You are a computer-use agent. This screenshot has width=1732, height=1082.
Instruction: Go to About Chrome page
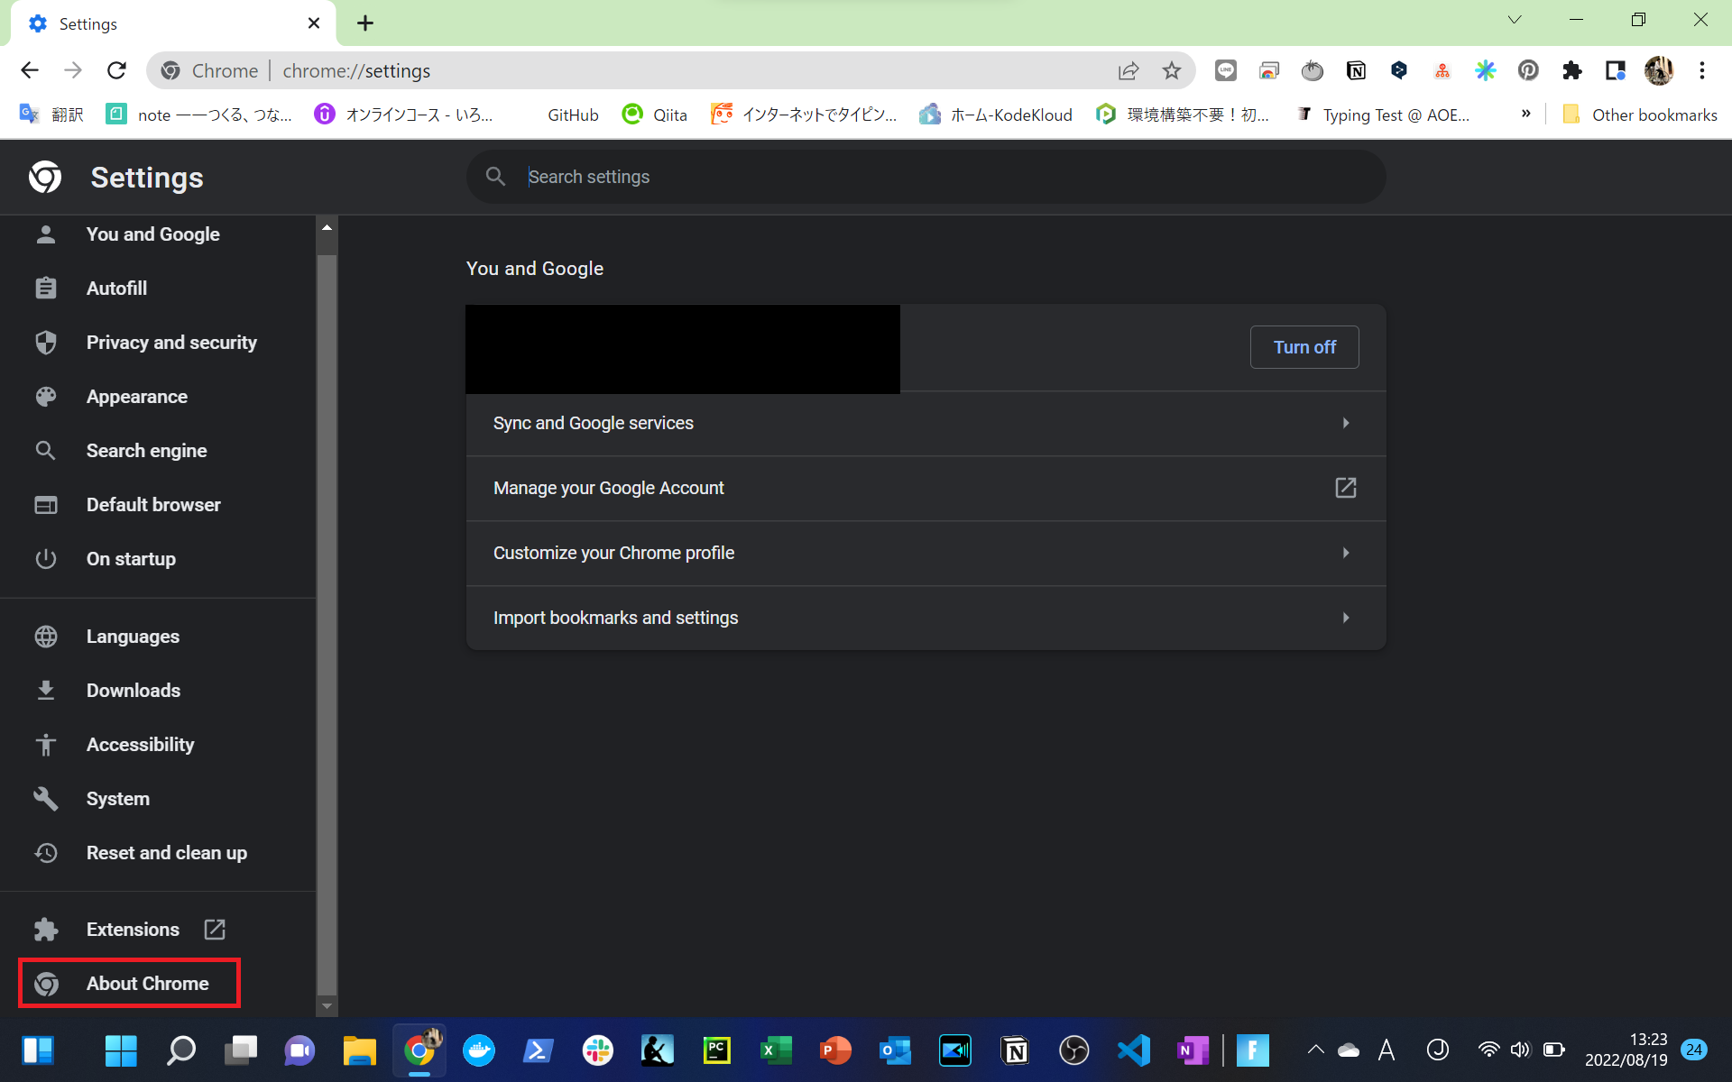[147, 983]
